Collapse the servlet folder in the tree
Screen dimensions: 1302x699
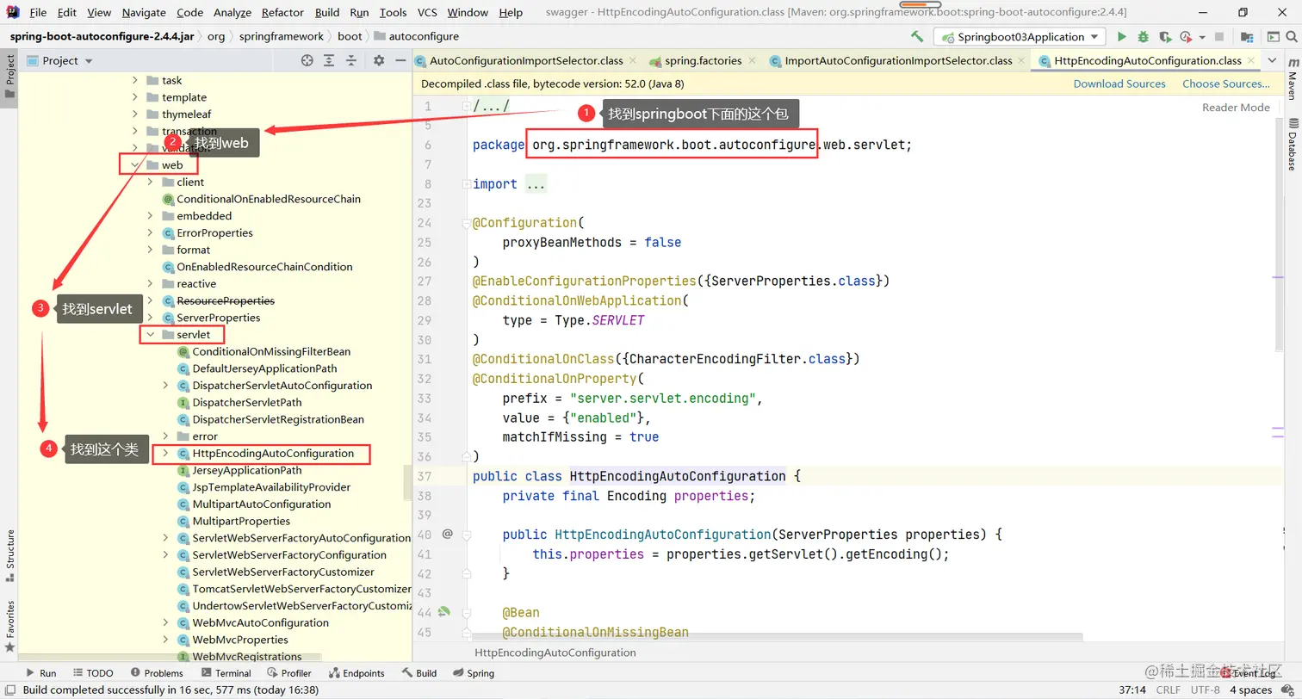pos(150,335)
